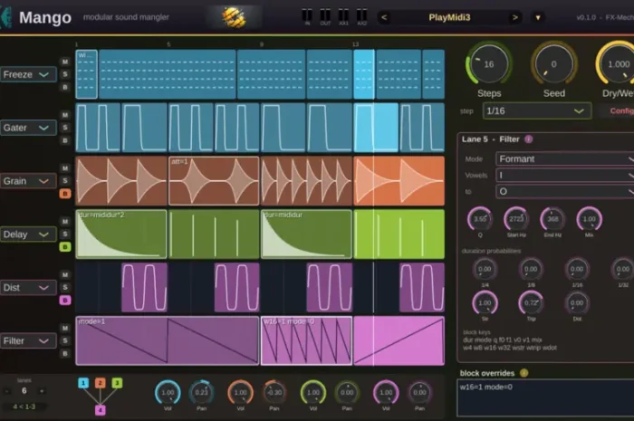The width and height of the screenshot is (634, 421).
Task: Click the orange Pan knob showing -0.30
Action: pyautogui.click(x=274, y=392)
